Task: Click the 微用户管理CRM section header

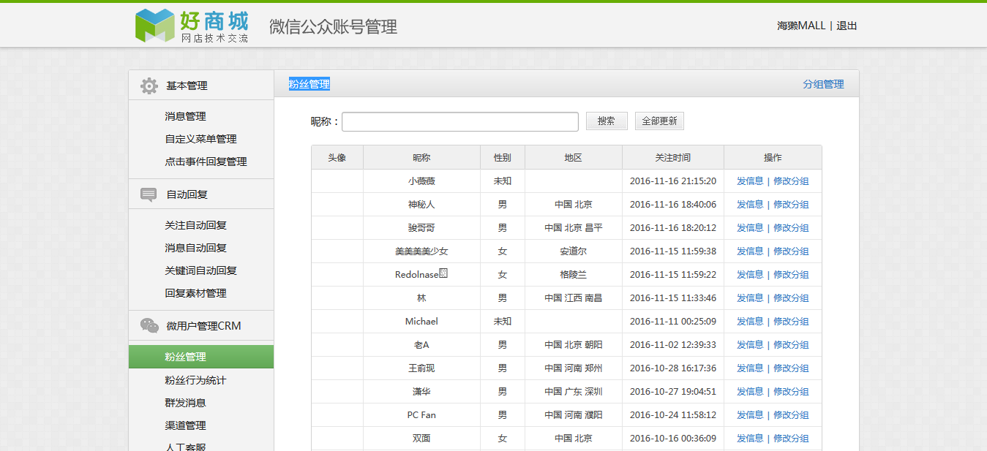Action: pos(201,326)
